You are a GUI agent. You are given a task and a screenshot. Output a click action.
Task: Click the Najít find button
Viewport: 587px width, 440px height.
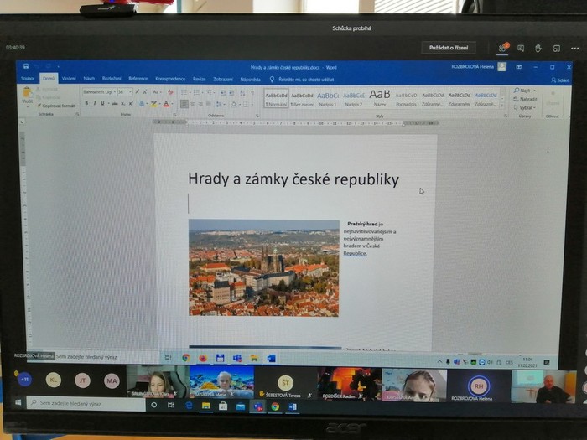click(525, 91)
